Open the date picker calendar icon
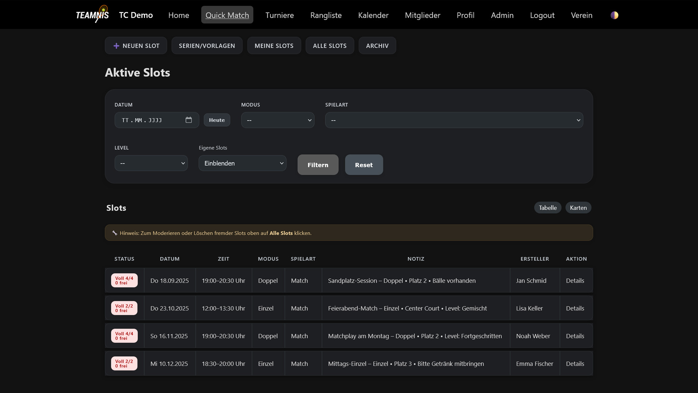698x393 pixels. point(189,120)
